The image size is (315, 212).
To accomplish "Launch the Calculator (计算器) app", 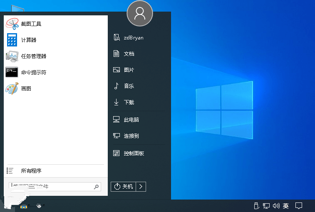I will click(x=29, y=40).
